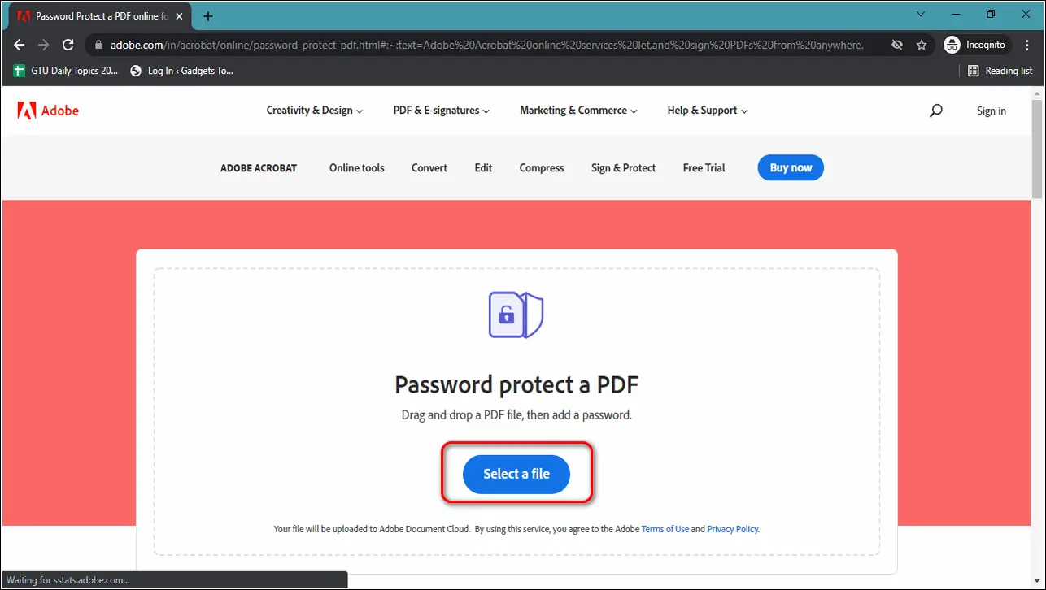Click the browser address bar URL

tap(486, 45)
